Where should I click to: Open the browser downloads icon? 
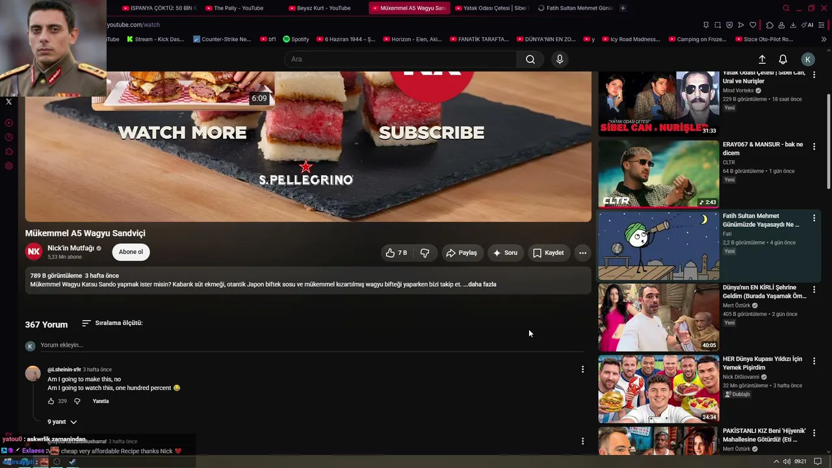tap(793, 25)
